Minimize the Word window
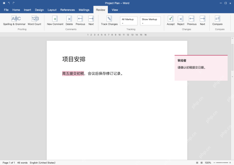234x165 pixels. 221,3
